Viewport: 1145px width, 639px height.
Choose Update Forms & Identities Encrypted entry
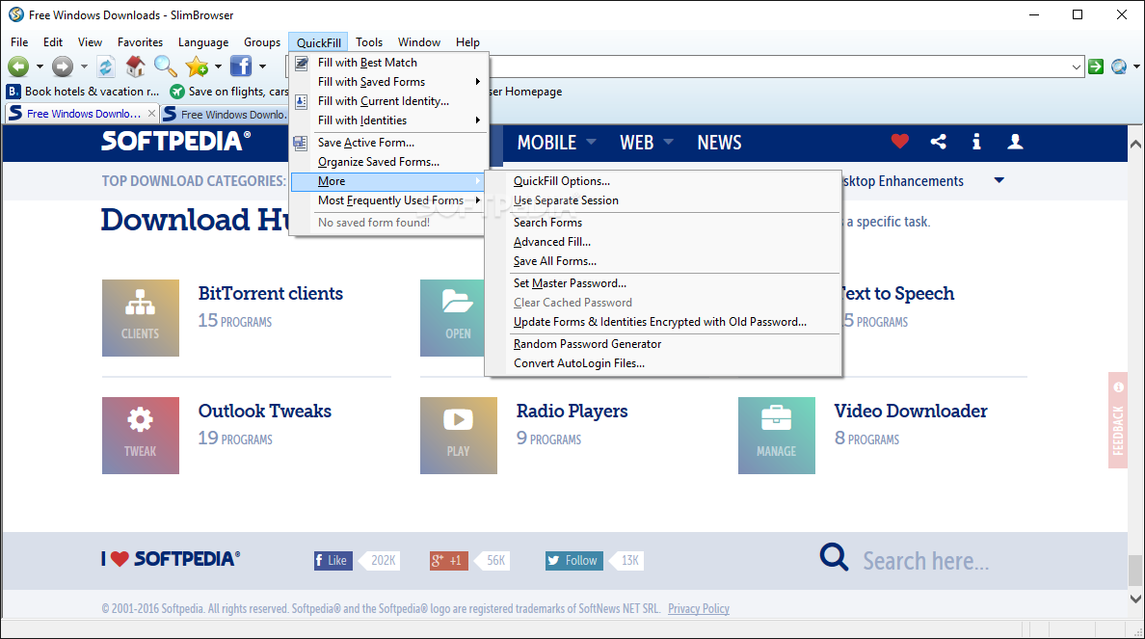[x=663, y=322]
